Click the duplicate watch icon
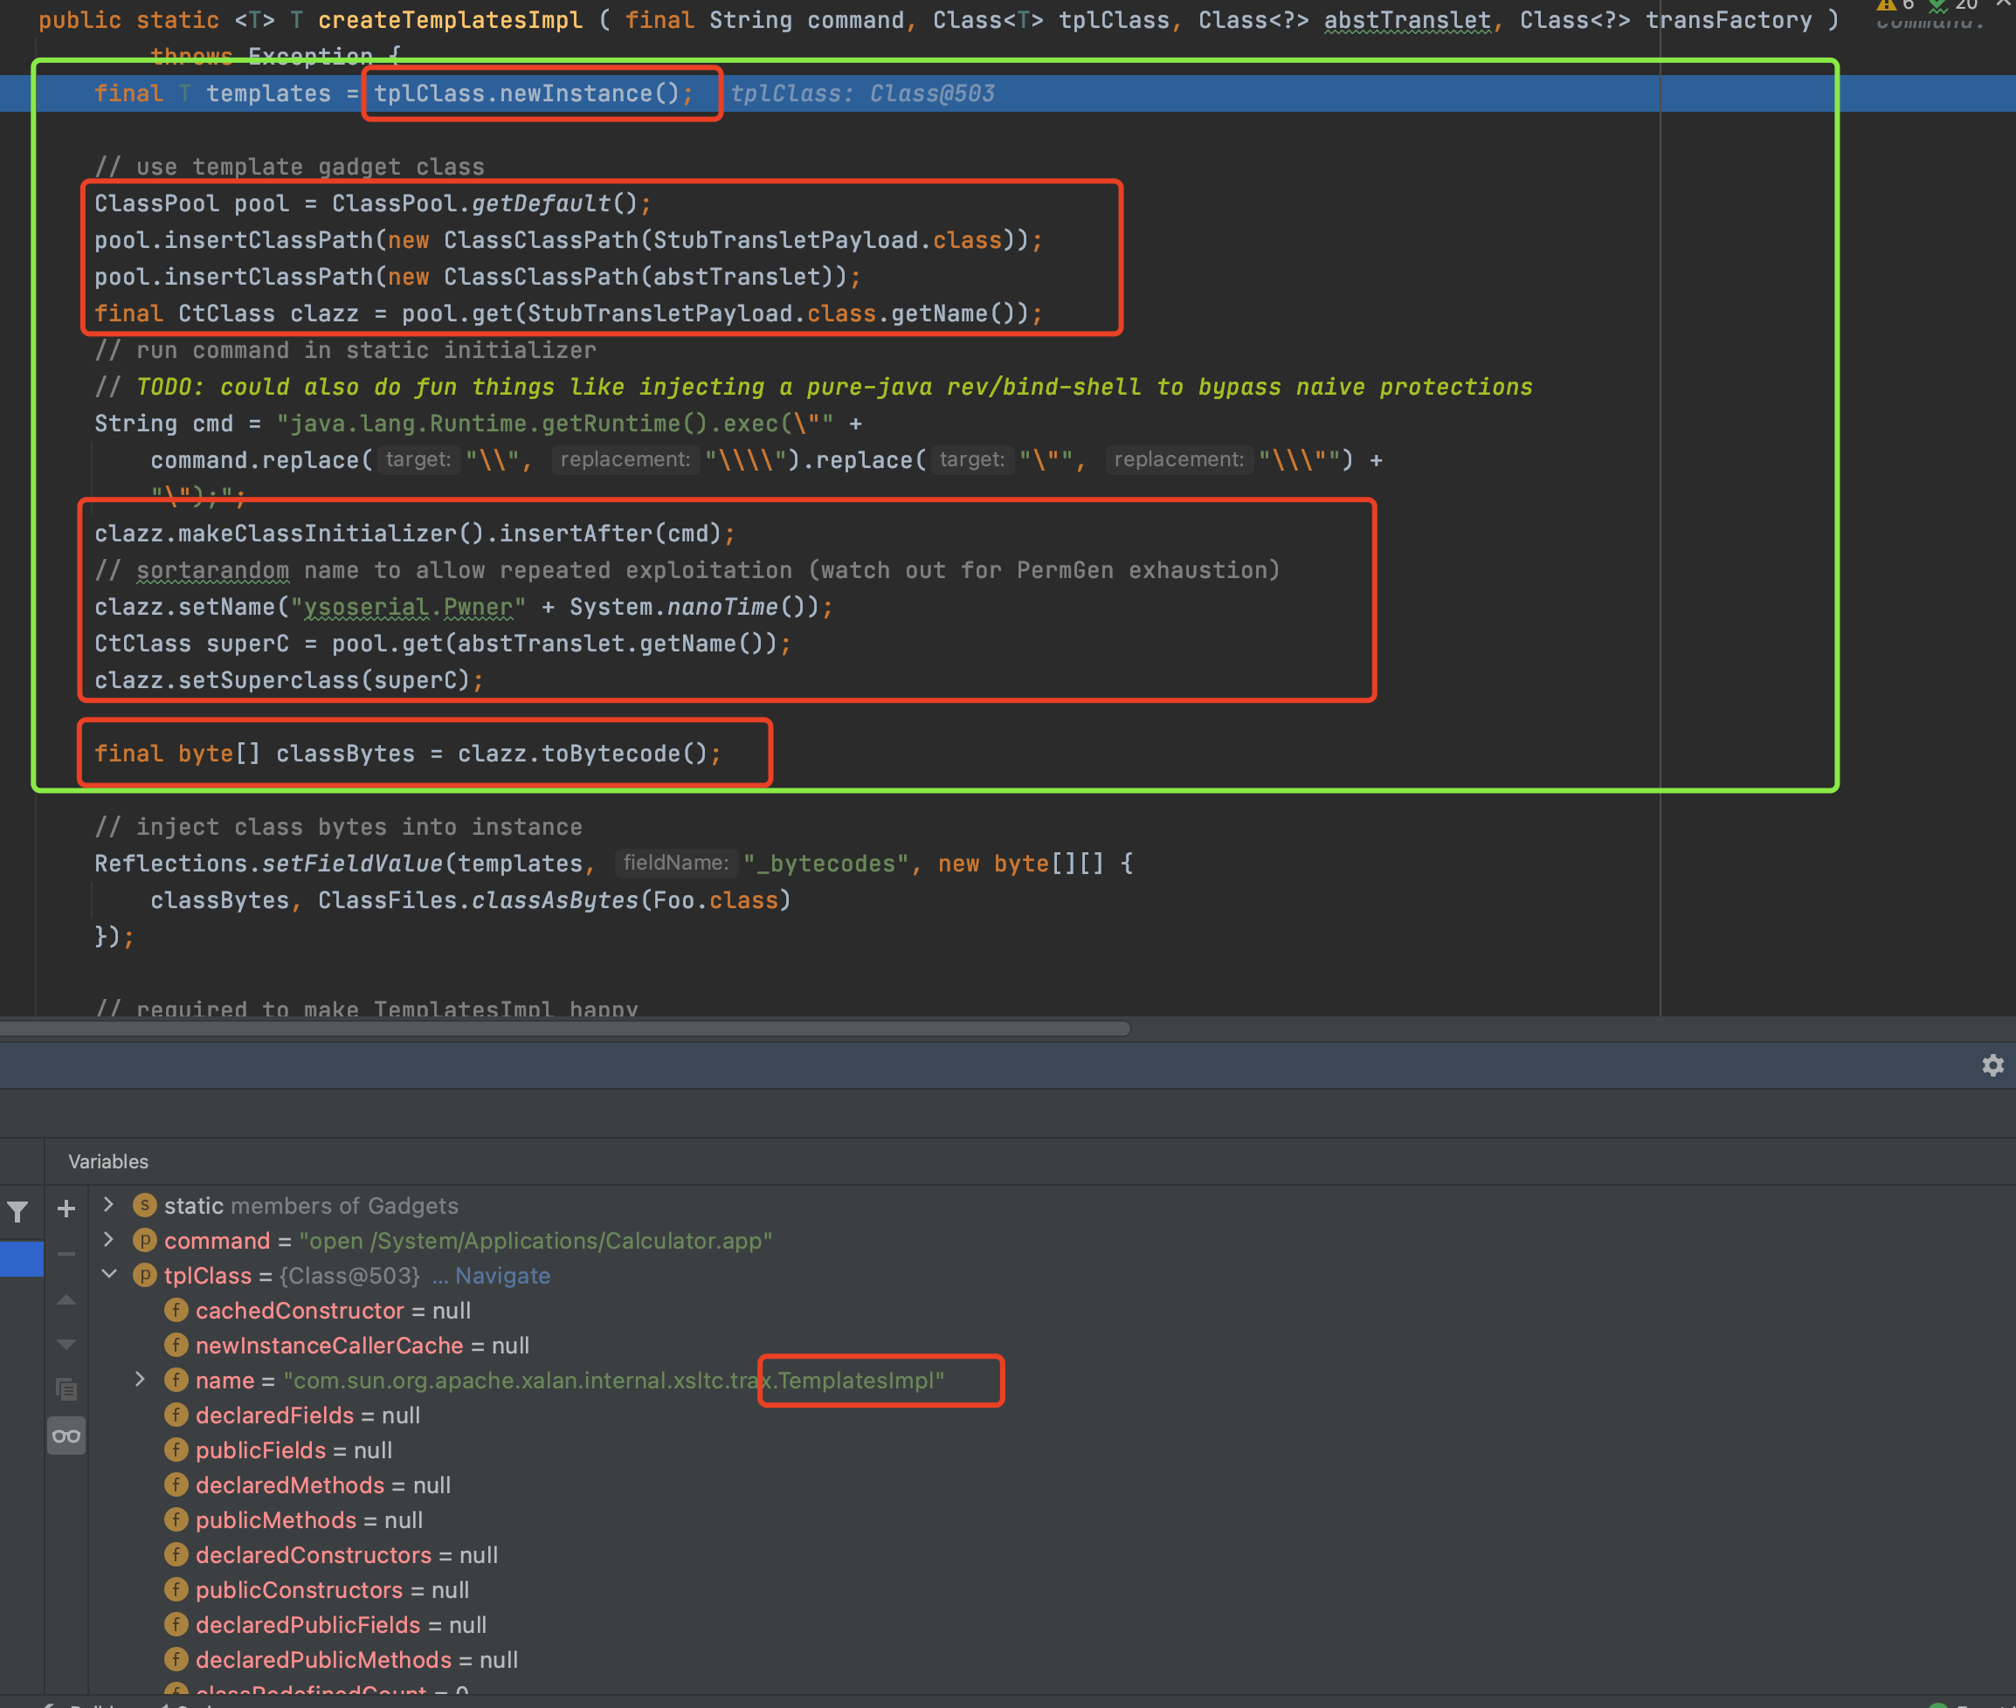The width and height of the screenshot is (2016, 1708). pyautogui.click(x=66, y=1389)
